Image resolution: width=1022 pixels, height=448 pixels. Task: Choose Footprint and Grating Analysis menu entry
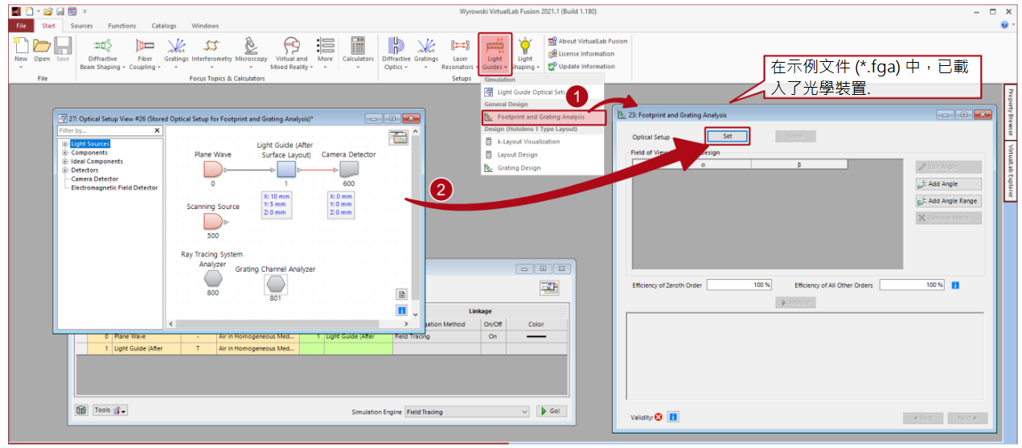click(x=544, y=117)
